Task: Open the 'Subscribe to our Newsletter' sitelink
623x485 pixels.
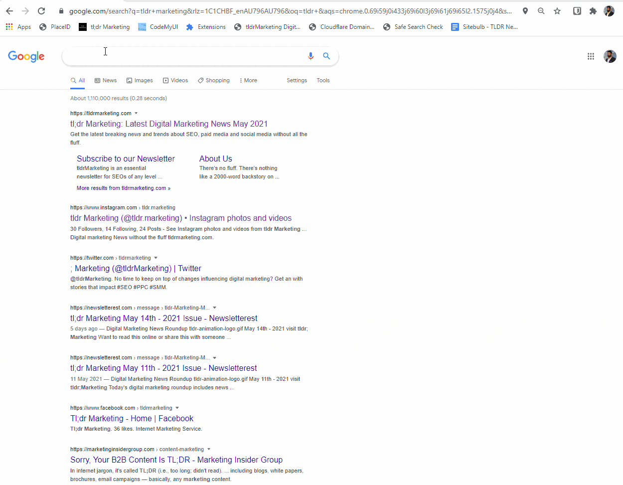Action: pyautogui.click(x=126, y=159)
